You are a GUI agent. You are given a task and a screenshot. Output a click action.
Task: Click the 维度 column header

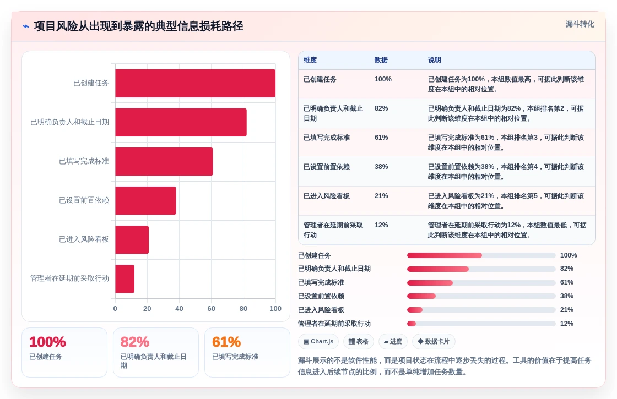pos(310,60)
